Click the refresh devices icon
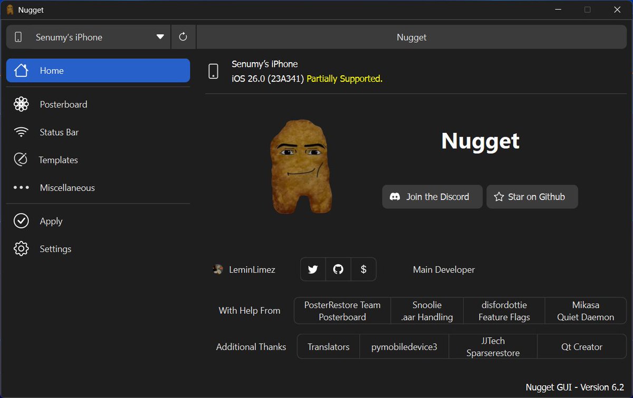633x398 pixels. coord(183,37)
